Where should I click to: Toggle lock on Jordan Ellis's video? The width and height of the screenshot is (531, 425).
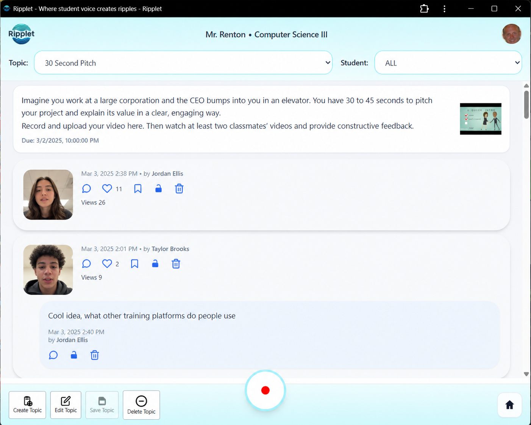(158, 188)
